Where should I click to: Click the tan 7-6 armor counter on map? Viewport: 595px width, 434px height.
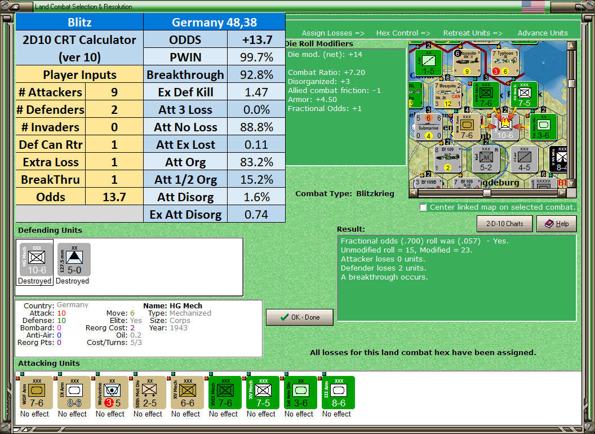click(467, 126)
